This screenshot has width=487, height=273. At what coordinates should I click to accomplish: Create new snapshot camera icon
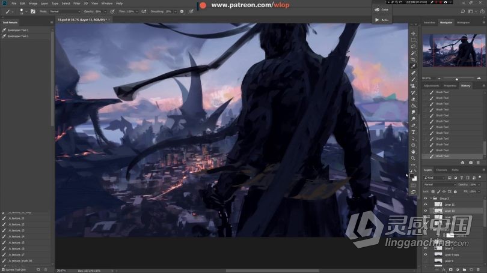[x=471, y=163]
